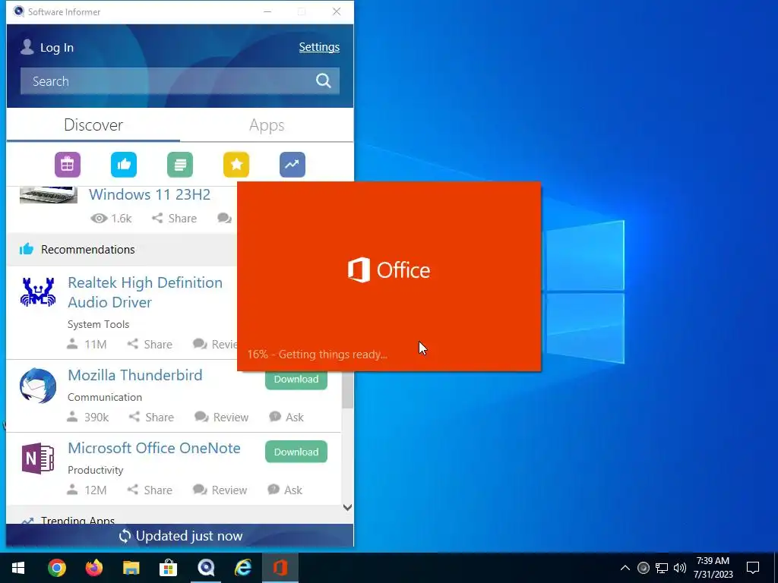Share the Realtek Audio Driver entry
This screenshot has height=583, width=778.
pyautogui.click(x=150, y=344)
